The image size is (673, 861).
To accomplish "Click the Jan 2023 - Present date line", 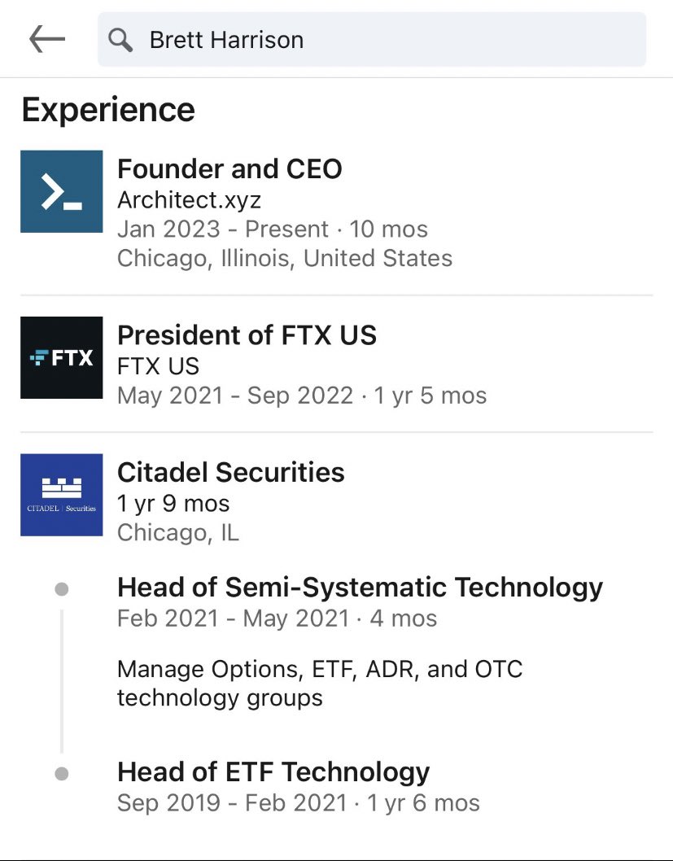I will click(272, 229).
